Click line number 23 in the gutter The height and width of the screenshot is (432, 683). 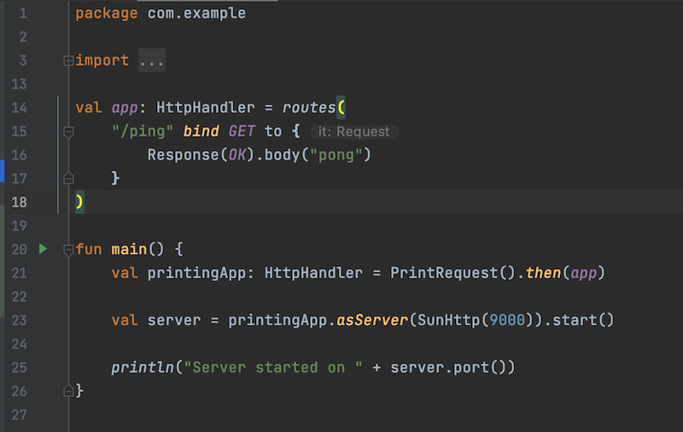(x=19, y=320)
